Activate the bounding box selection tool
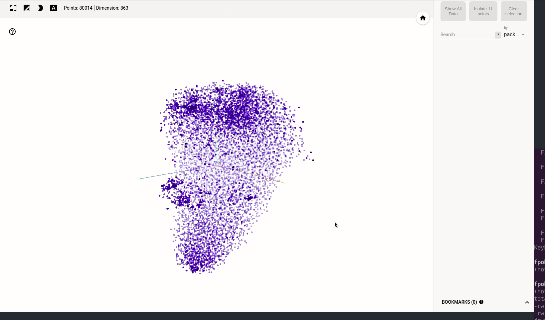 14,8
